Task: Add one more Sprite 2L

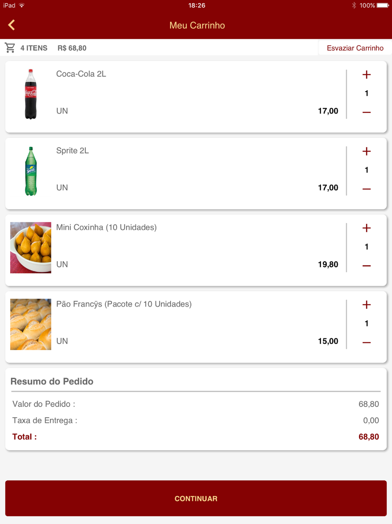Action: point(367,151)
